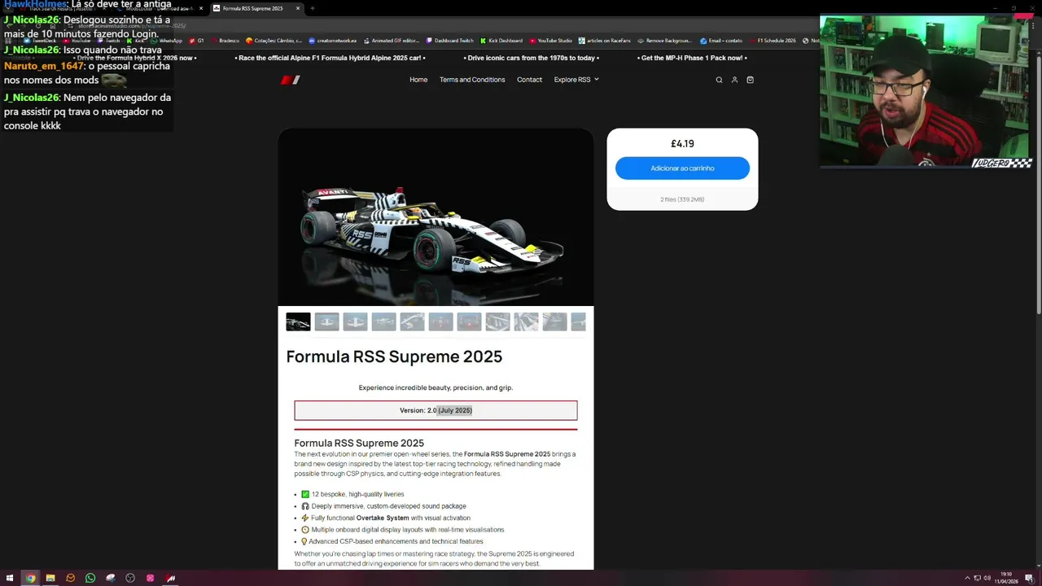Expand the Explore RSS dropdown
The image size is (1042, 586).
tap(576, 80)
